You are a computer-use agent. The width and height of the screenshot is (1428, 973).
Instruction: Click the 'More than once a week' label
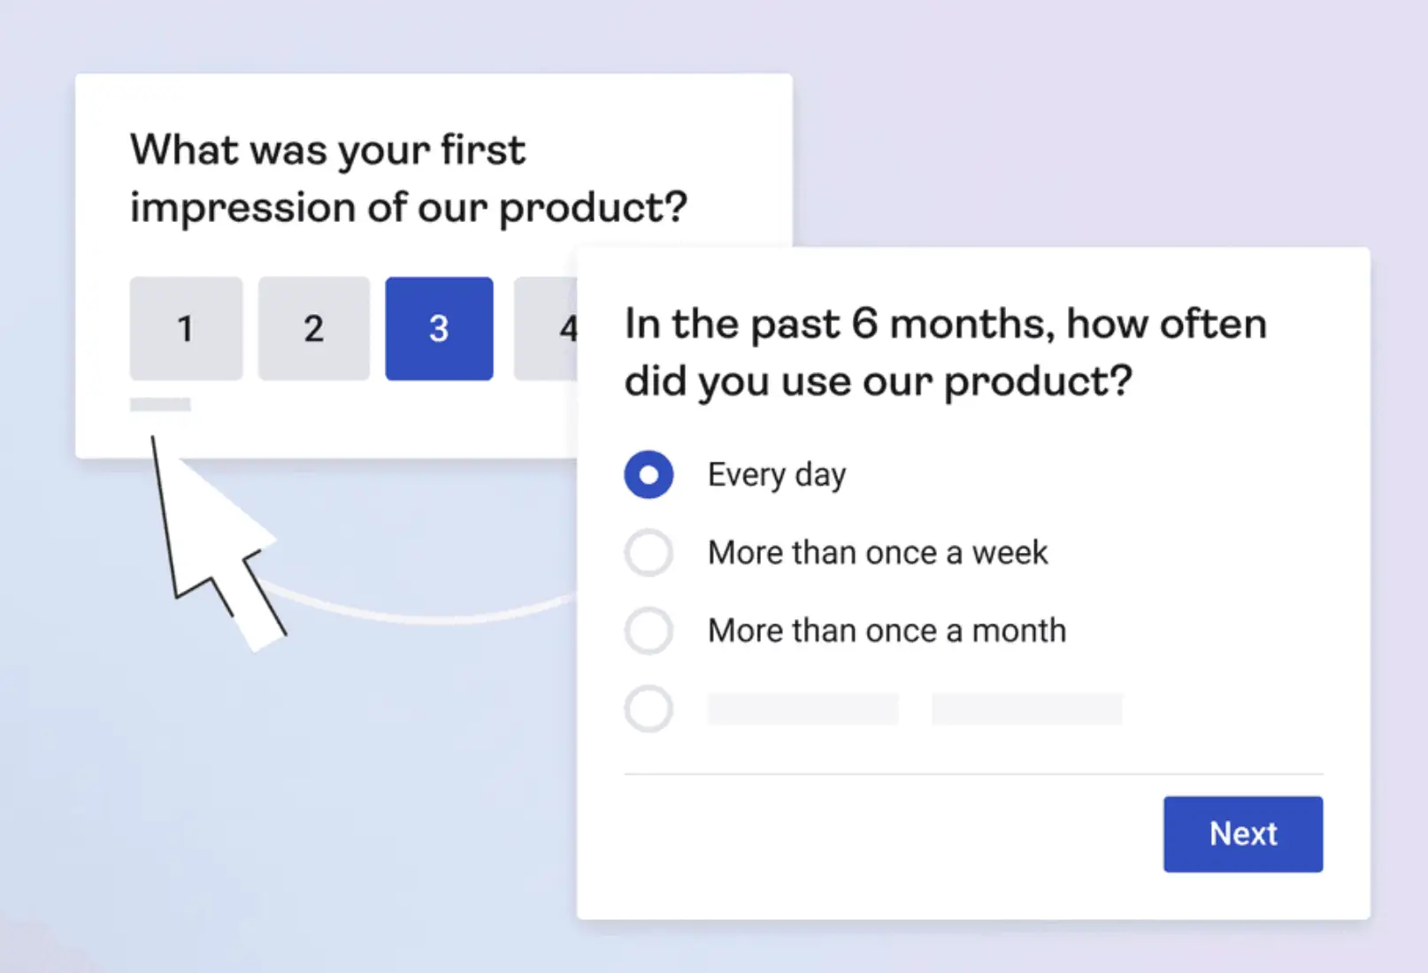(x=877, y=552)
